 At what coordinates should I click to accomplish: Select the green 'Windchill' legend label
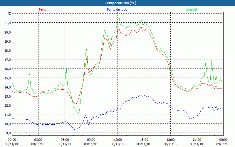(x=192, y=9)
